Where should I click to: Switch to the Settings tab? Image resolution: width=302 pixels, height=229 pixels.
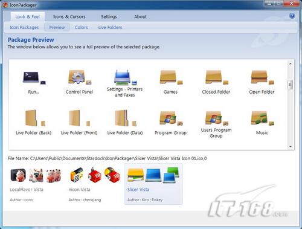pyautogui.click(x=109, y=17)
